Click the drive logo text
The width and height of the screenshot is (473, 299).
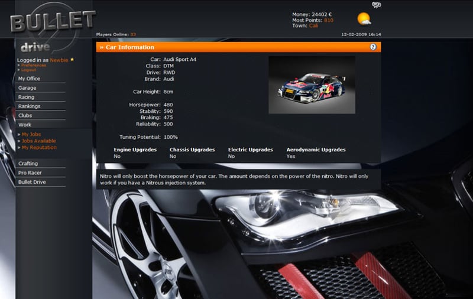(x=35, y=47)
